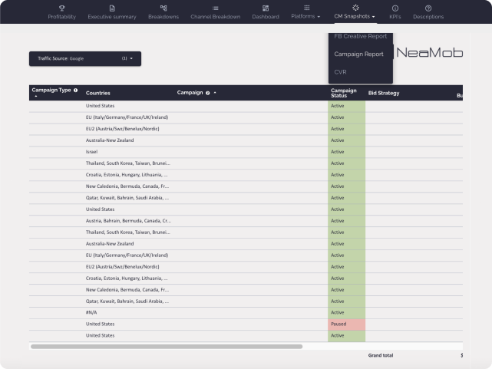Click the info icon beside Campaign Type

pyautogui.click(x=75, y=90)
